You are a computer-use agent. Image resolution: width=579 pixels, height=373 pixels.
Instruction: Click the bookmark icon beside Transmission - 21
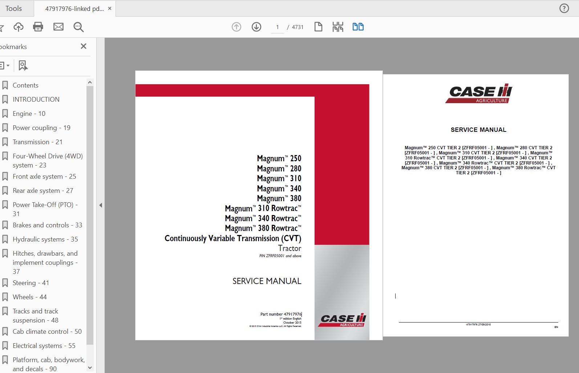(5, 142)
